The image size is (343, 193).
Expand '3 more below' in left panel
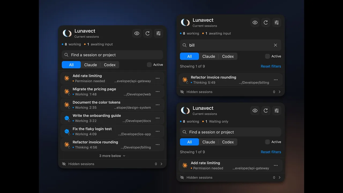coord(112,156)
